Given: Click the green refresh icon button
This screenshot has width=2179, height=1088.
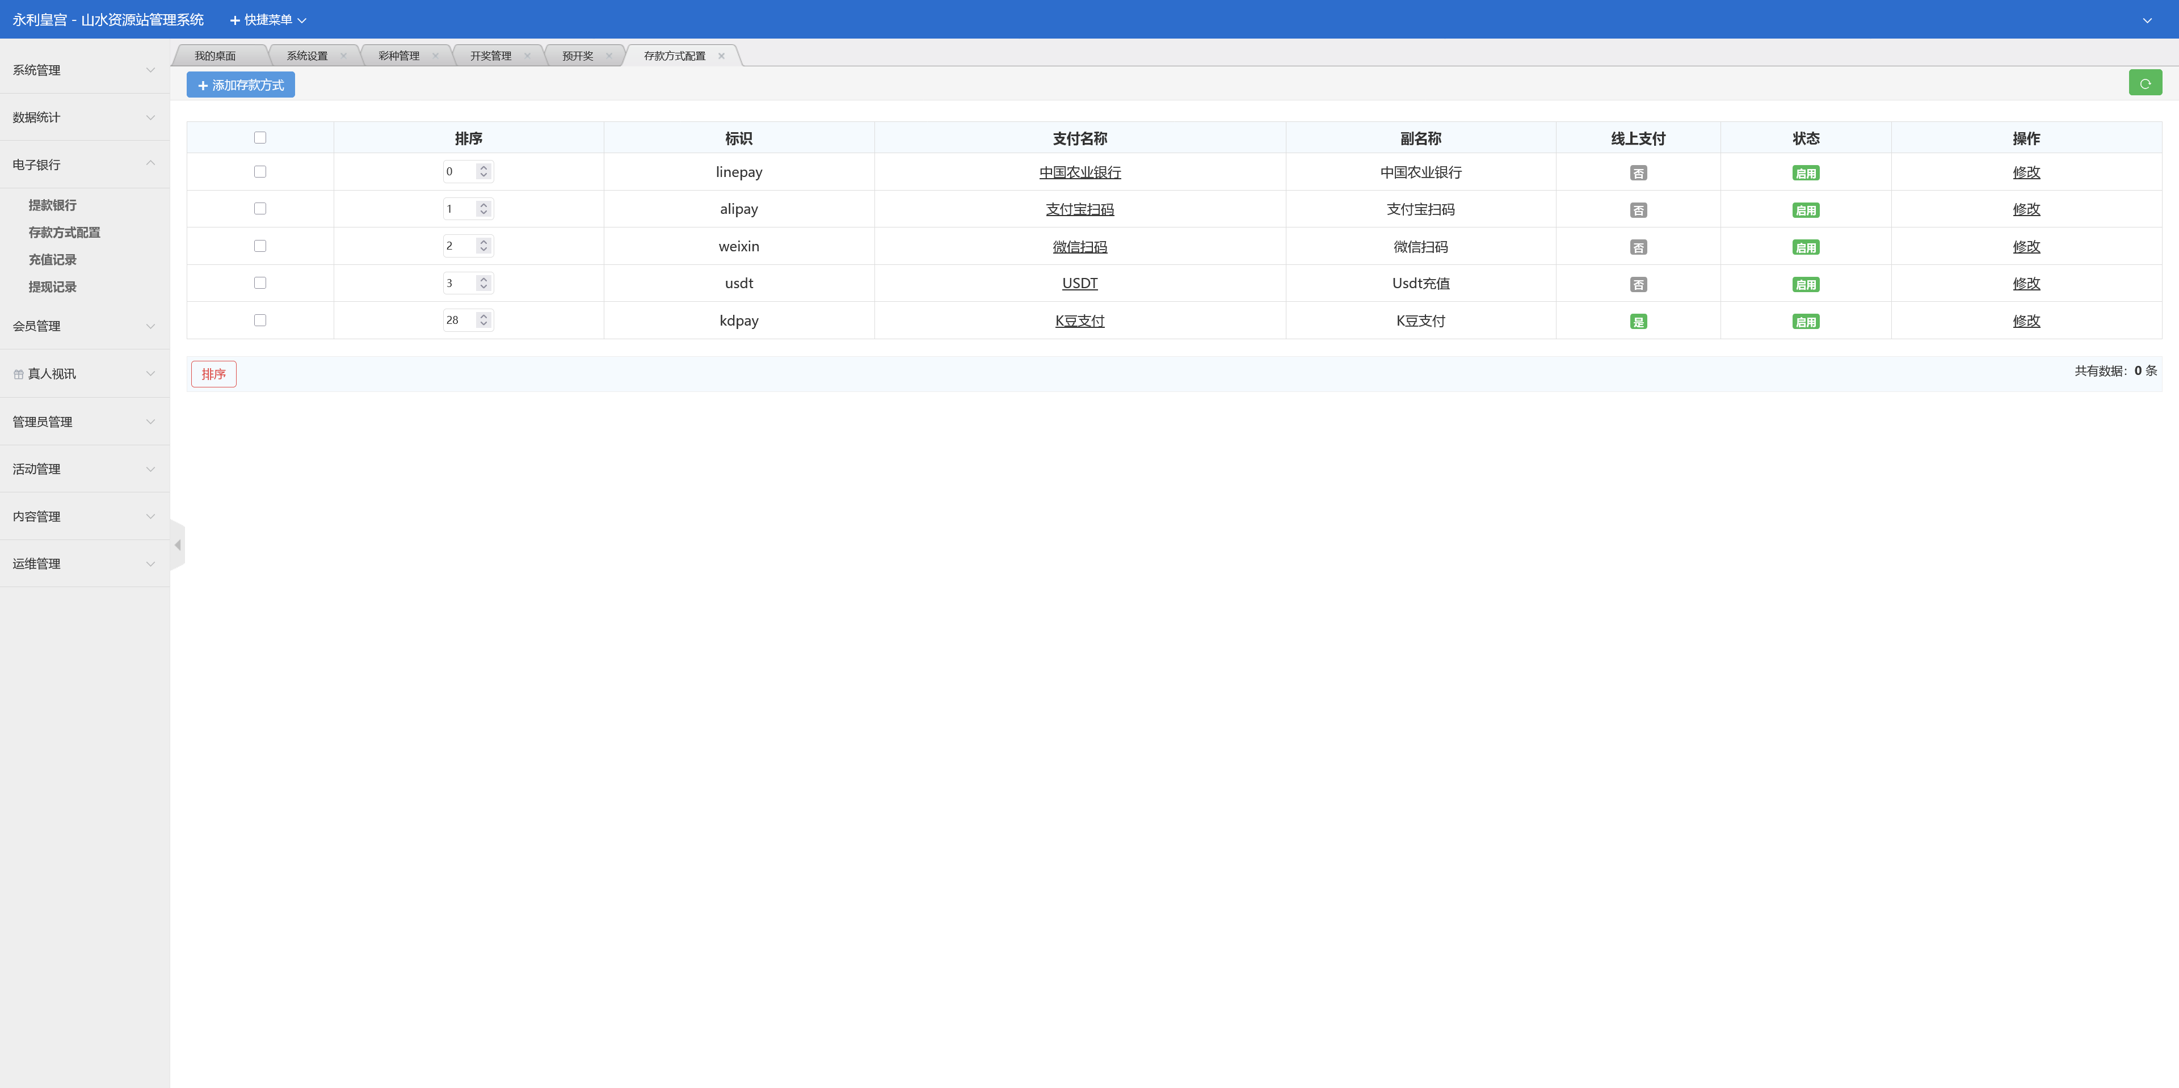Looking at the screenshot, I should pyautogui.click(x=2144, y=83).
